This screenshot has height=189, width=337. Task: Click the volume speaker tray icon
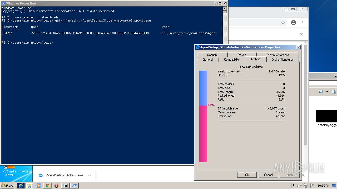click(299, 186)
